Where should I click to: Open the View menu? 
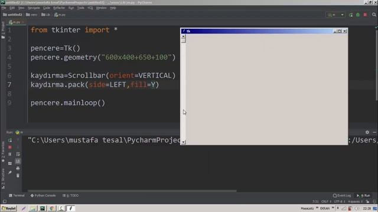tap(21, 8)
